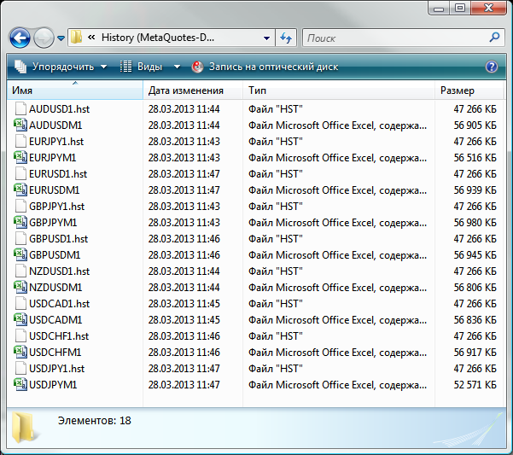Select the AUDUSD1.hst file icon
The height and width of the screenshot is (455, 513).
pos(21,108)
